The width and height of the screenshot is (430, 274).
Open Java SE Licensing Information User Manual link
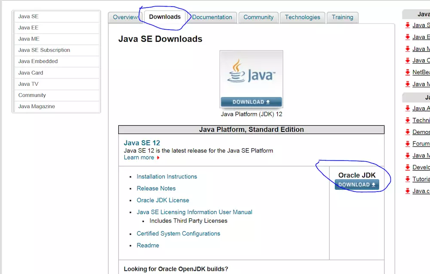194,212
